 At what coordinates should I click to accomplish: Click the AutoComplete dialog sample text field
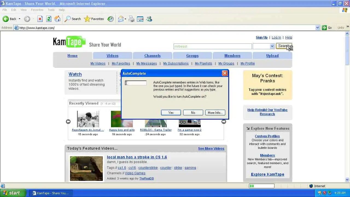[x=136, y=83]
